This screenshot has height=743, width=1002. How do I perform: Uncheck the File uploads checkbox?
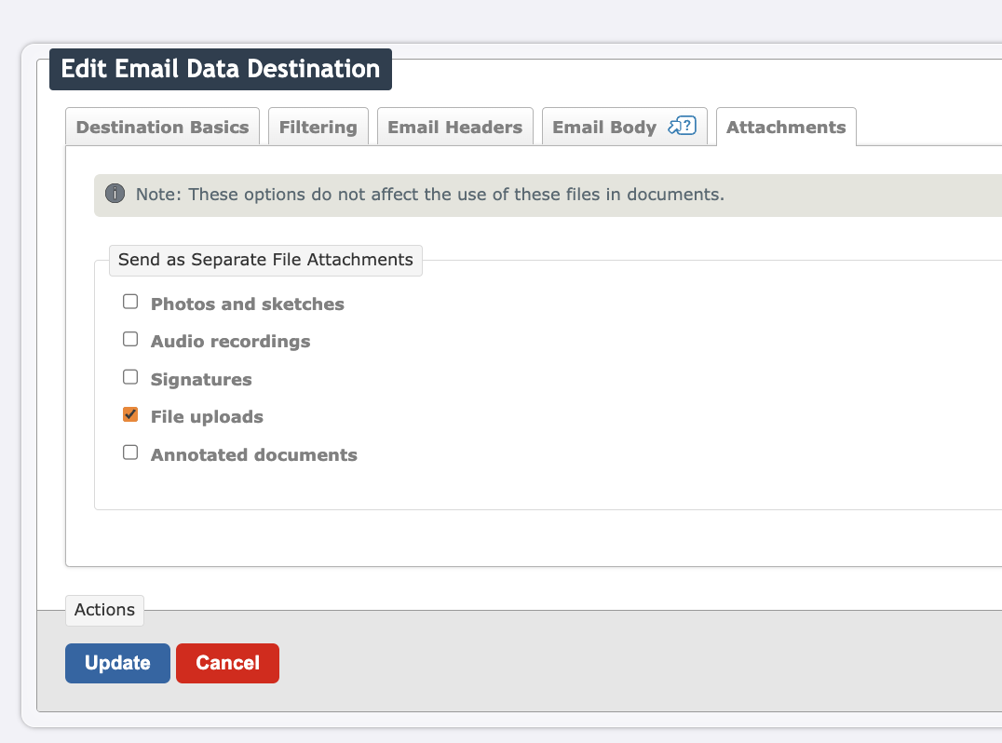pos(130,415)
